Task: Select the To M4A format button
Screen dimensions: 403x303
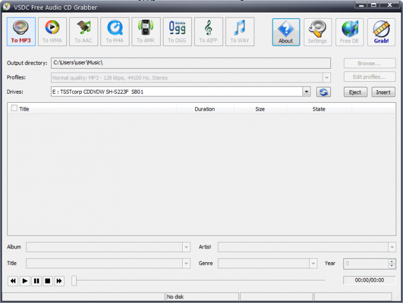Action: (x=115, y=32)
